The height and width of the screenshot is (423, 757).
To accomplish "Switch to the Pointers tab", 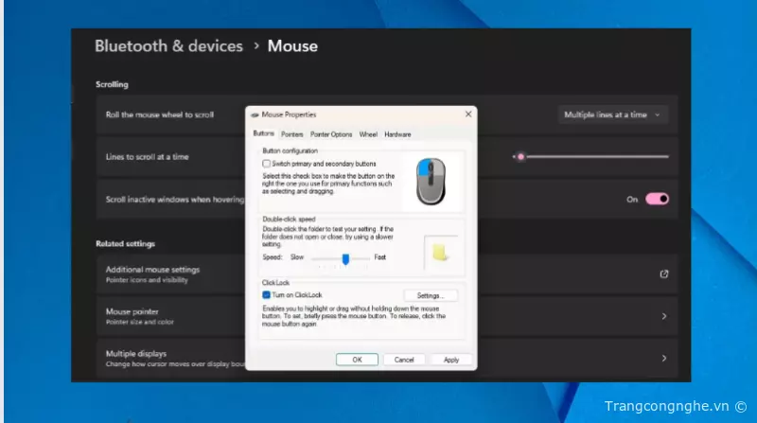I will tap(292, 134).
